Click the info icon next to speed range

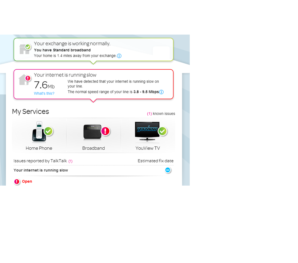[161, 92]
